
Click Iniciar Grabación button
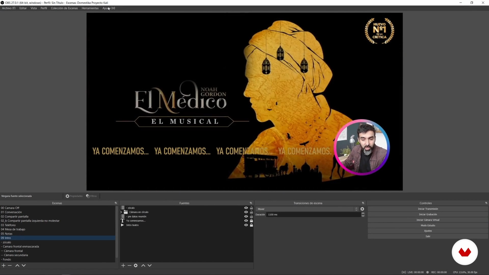point(428,214)
